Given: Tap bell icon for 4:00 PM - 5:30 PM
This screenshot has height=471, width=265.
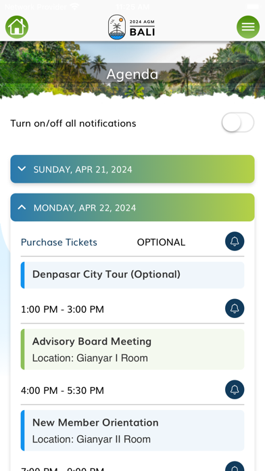Looking at the screenshot, I should pyautogui.click(x=235, y=390).
